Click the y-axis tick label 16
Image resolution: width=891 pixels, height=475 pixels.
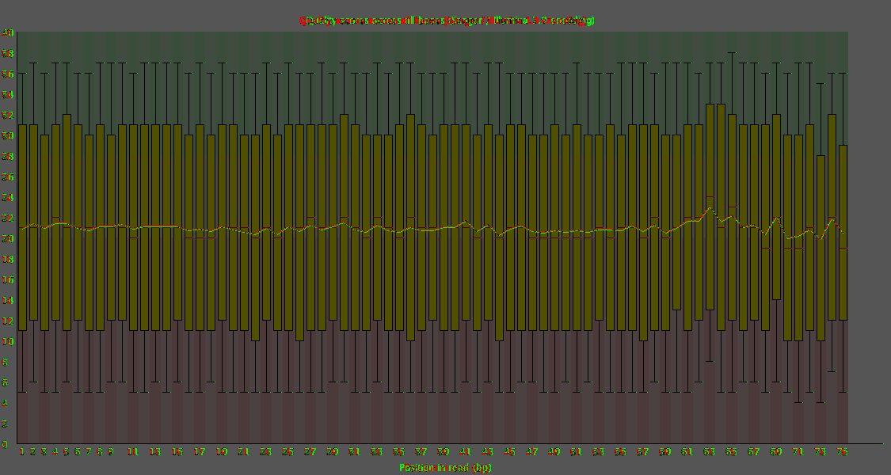(x=7, y=279)
